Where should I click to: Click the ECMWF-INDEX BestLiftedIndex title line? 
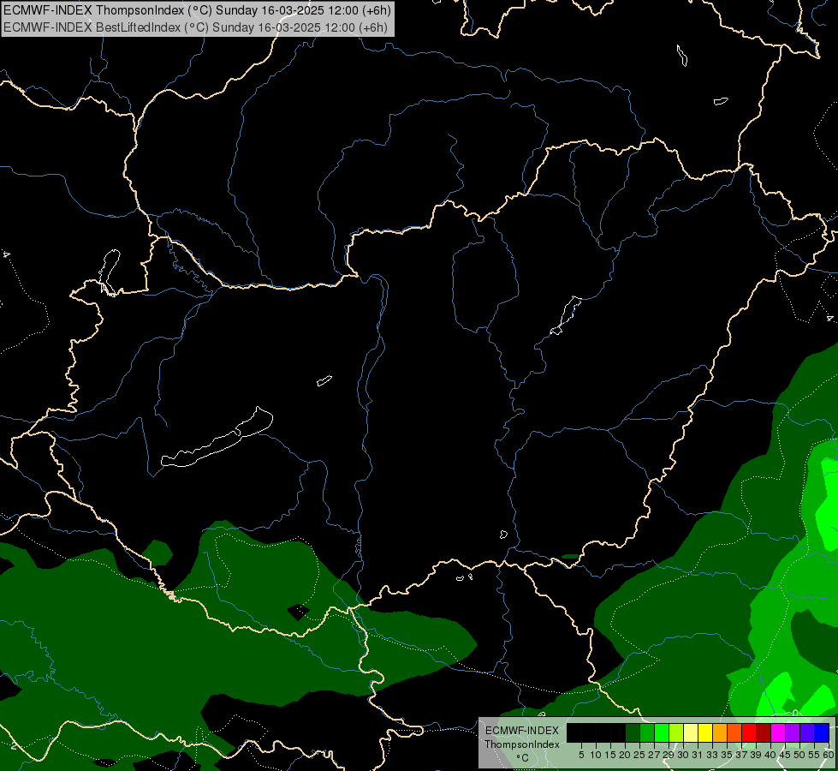pos(196,27)
